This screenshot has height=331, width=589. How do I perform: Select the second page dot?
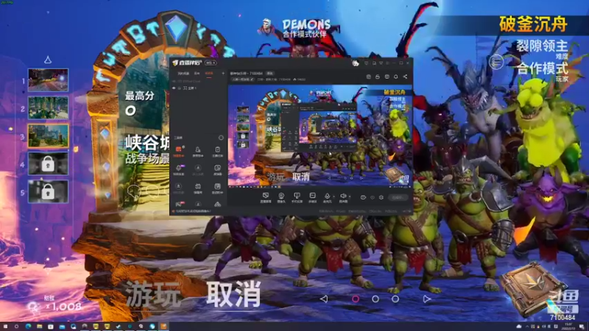click(x=375, y=299)
